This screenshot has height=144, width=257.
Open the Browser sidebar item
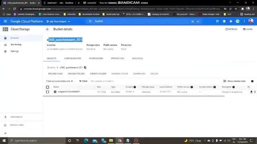pos(21,38)
